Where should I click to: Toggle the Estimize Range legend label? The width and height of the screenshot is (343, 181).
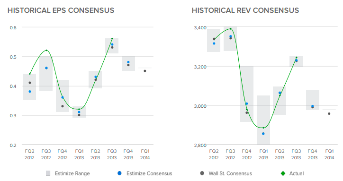click(x=72, y=173)
